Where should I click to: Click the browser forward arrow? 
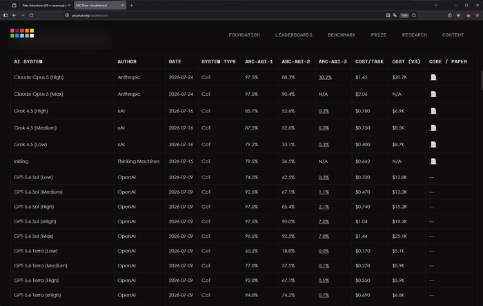pyautogui.click(x=23, y=15)
